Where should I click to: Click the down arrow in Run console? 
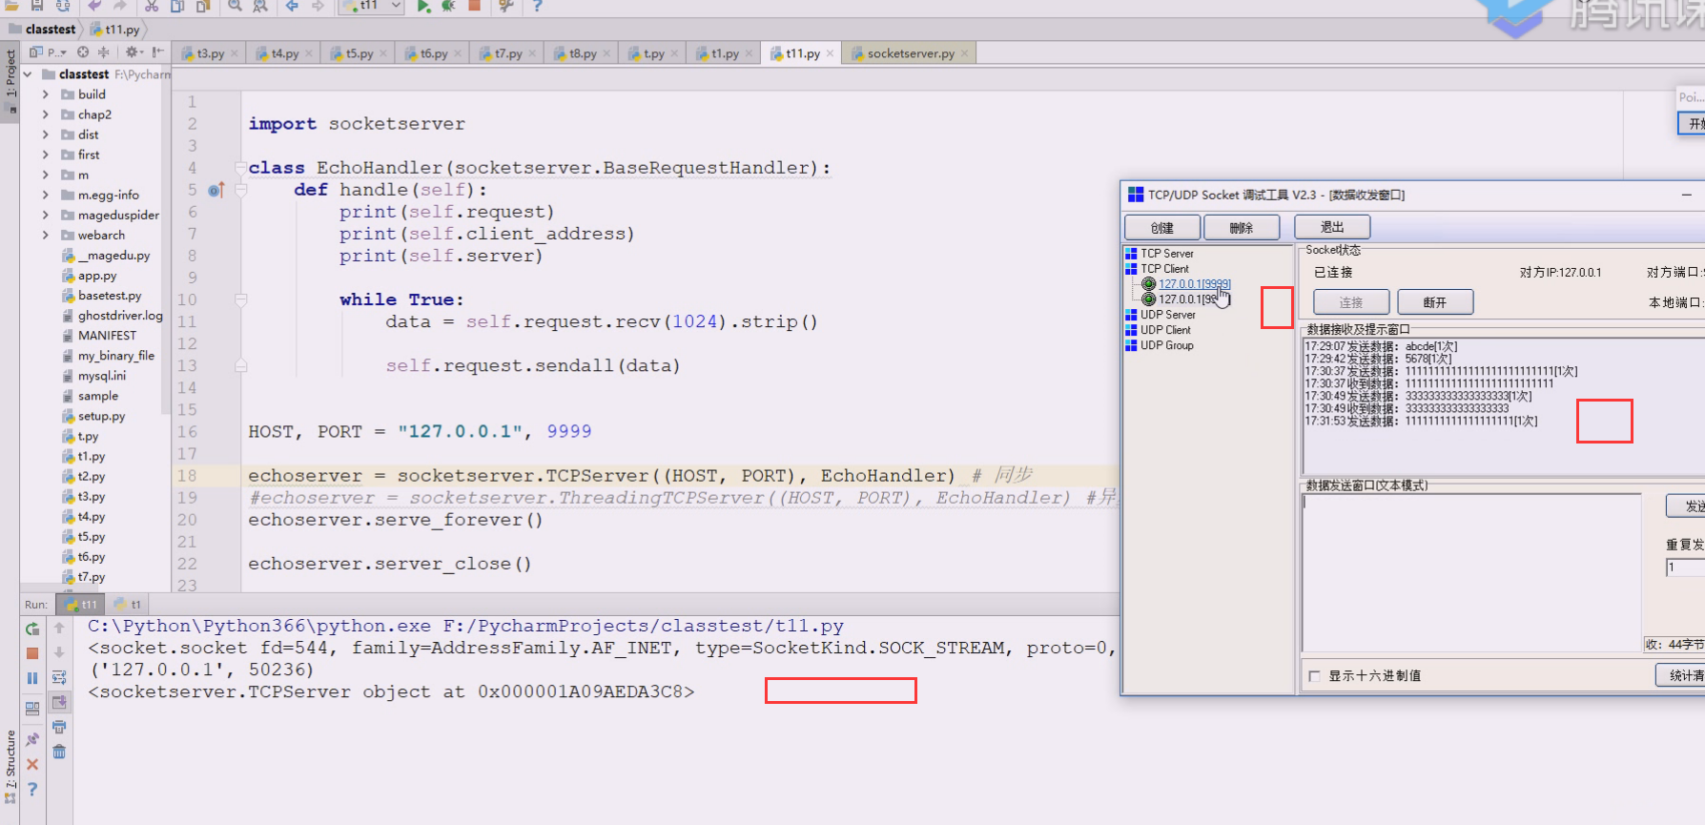(x=59, y=653)
